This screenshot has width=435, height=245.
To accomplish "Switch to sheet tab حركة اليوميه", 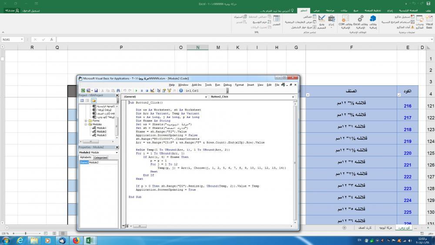I will 385,228.
